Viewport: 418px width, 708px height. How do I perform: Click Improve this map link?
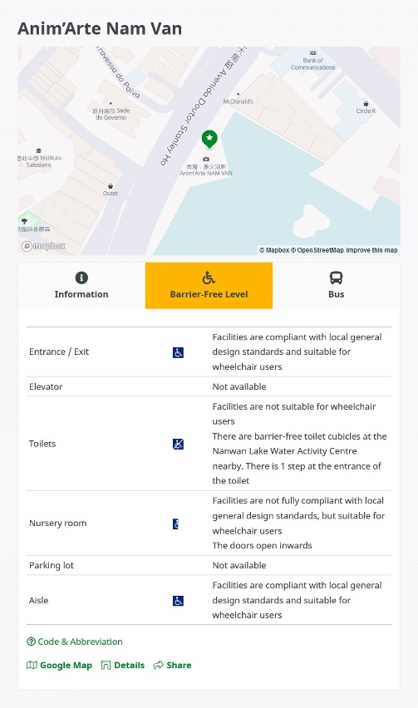[x=372, y=250]
